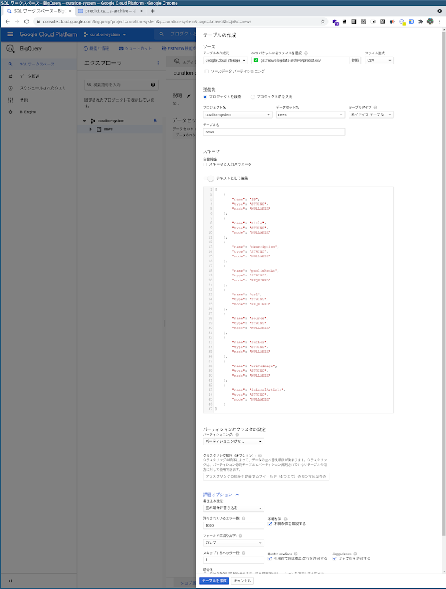Screen dimensions: 446x589
Task: Click 参照 browse button for GCS file
Action: [355, 61]
